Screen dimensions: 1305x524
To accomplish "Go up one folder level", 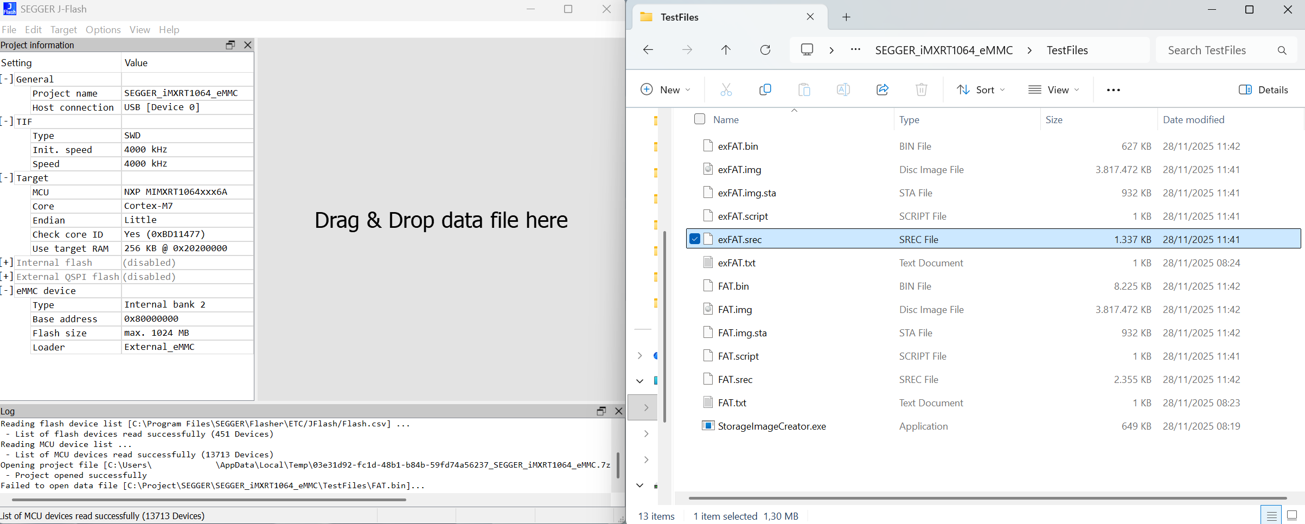I will click(x=726, y=50).
